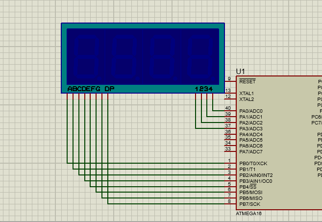322x222 pixels.
Task: Click pin number 5 beside PB4/SS
Action: (229, 184)
